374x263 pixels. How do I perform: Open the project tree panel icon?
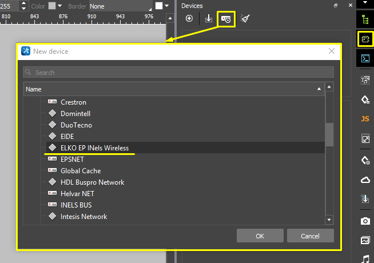[x=365, y=19]
